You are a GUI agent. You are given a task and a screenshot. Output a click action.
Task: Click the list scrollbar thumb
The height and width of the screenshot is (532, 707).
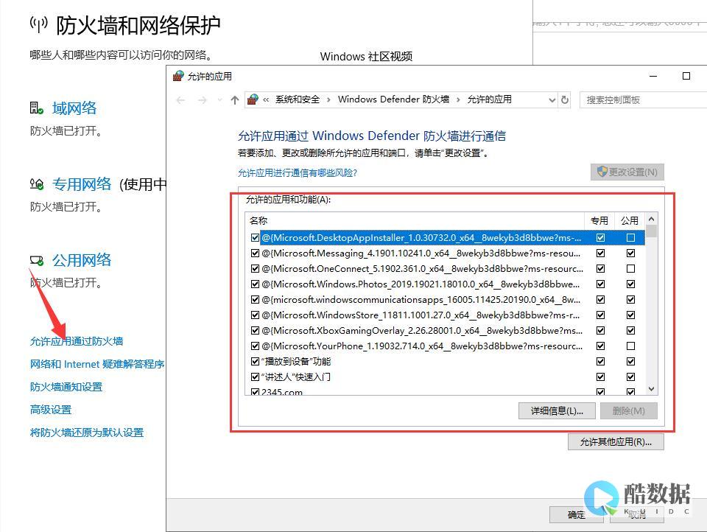(x=652, y=231)
